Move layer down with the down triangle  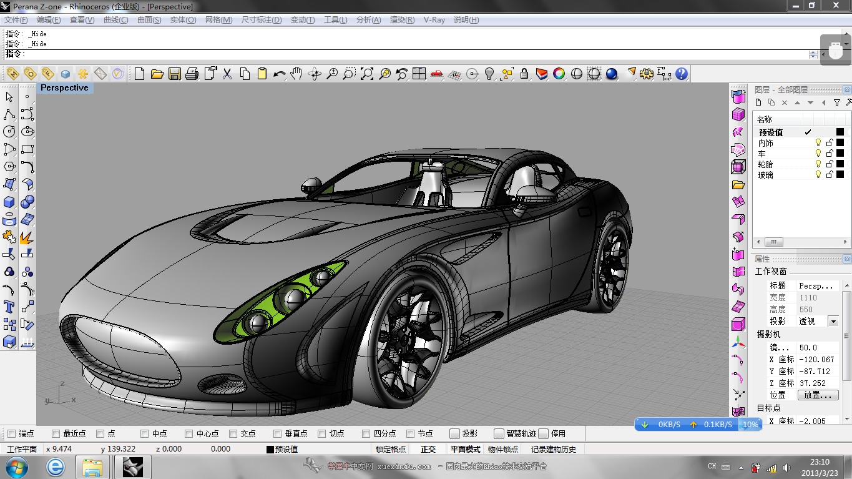pyautogui.click(x=810, y=102)
